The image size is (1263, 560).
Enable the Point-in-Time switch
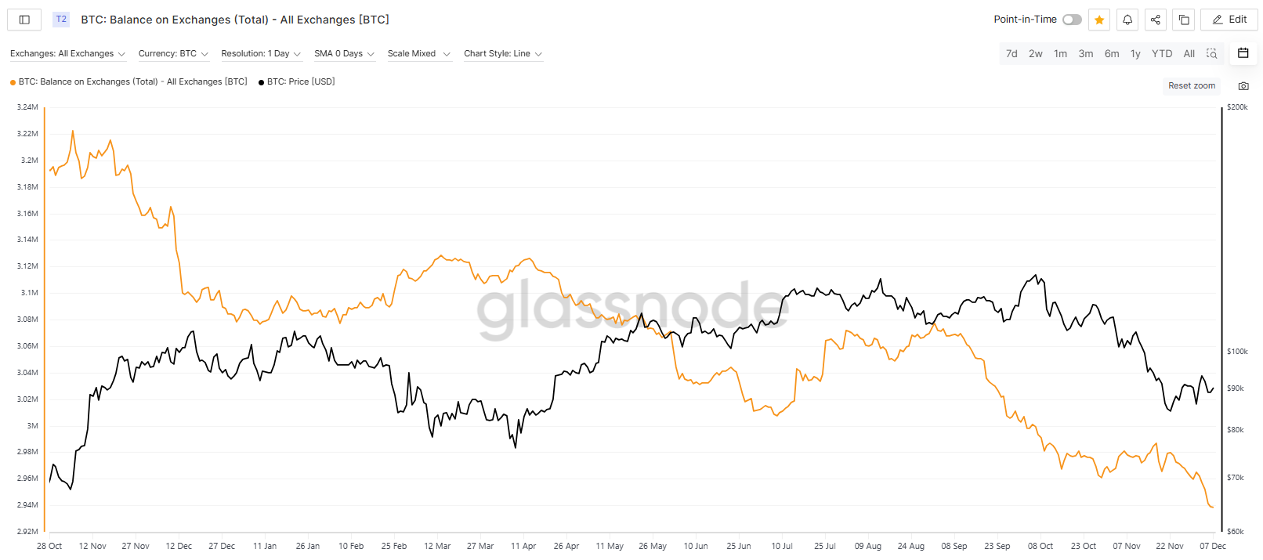coord(1072,20)
